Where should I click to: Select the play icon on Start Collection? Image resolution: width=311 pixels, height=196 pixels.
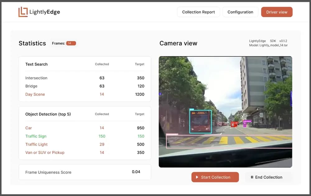(x=197, y=177)
